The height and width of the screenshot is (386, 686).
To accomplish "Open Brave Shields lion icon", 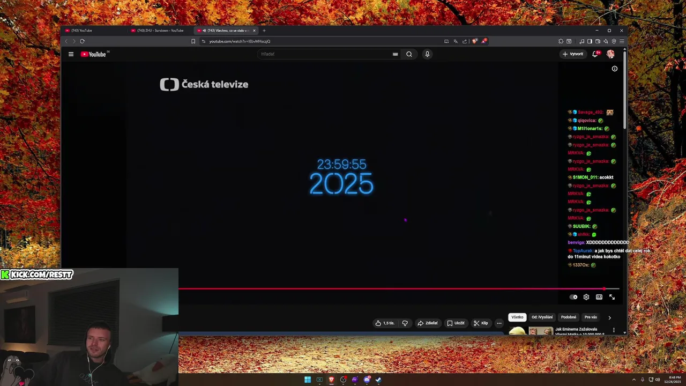I will pos(474,41).
